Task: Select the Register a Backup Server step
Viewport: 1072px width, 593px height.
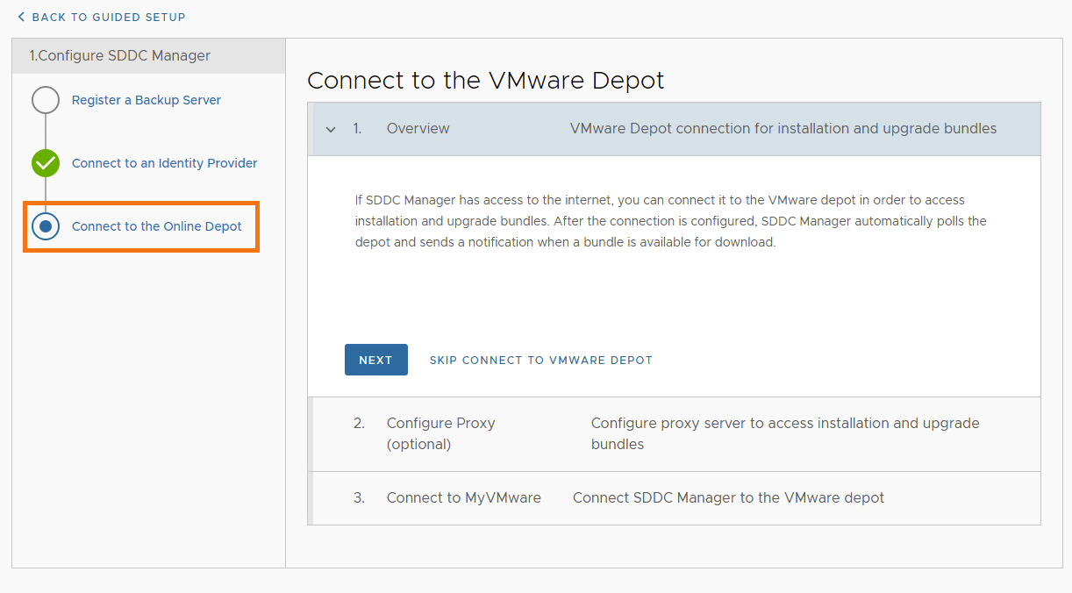Action: pyautogui.click(x=146, y=100)
